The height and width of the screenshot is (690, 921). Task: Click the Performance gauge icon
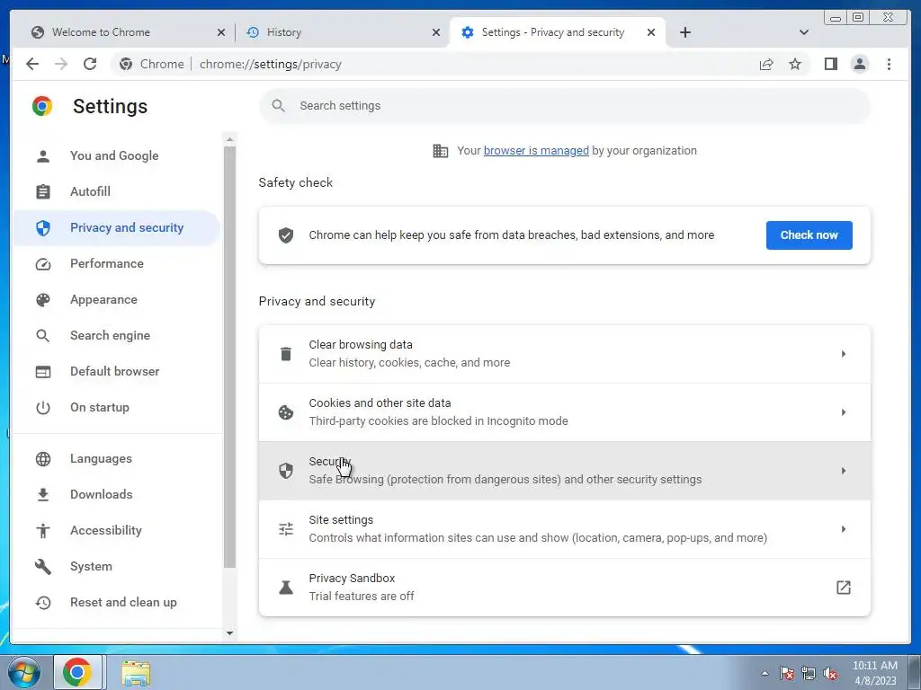(x=43, y=264)
